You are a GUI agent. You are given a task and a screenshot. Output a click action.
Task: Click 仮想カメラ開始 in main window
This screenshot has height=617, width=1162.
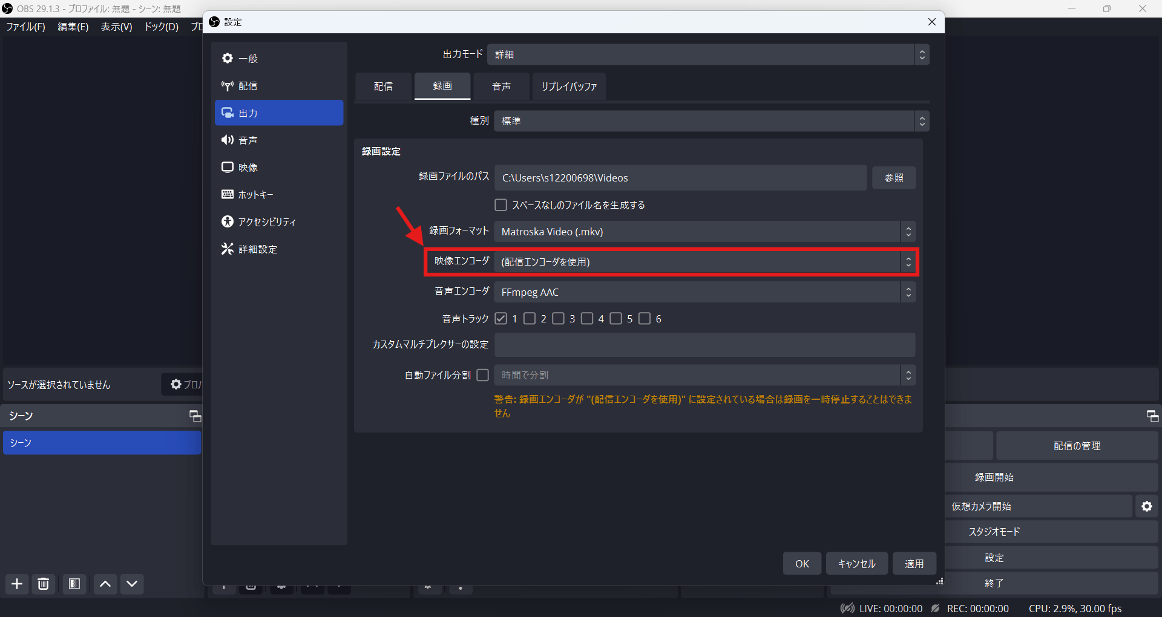coord(1039,506)
